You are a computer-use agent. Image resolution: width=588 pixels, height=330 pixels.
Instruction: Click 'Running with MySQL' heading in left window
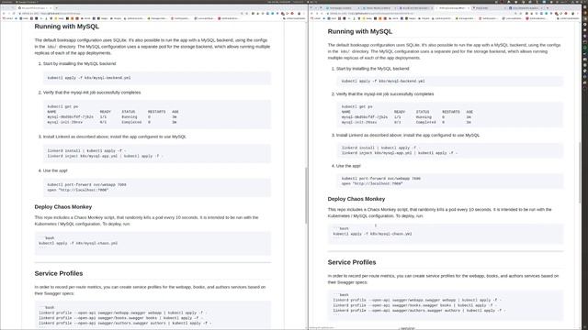click(67, 27)
